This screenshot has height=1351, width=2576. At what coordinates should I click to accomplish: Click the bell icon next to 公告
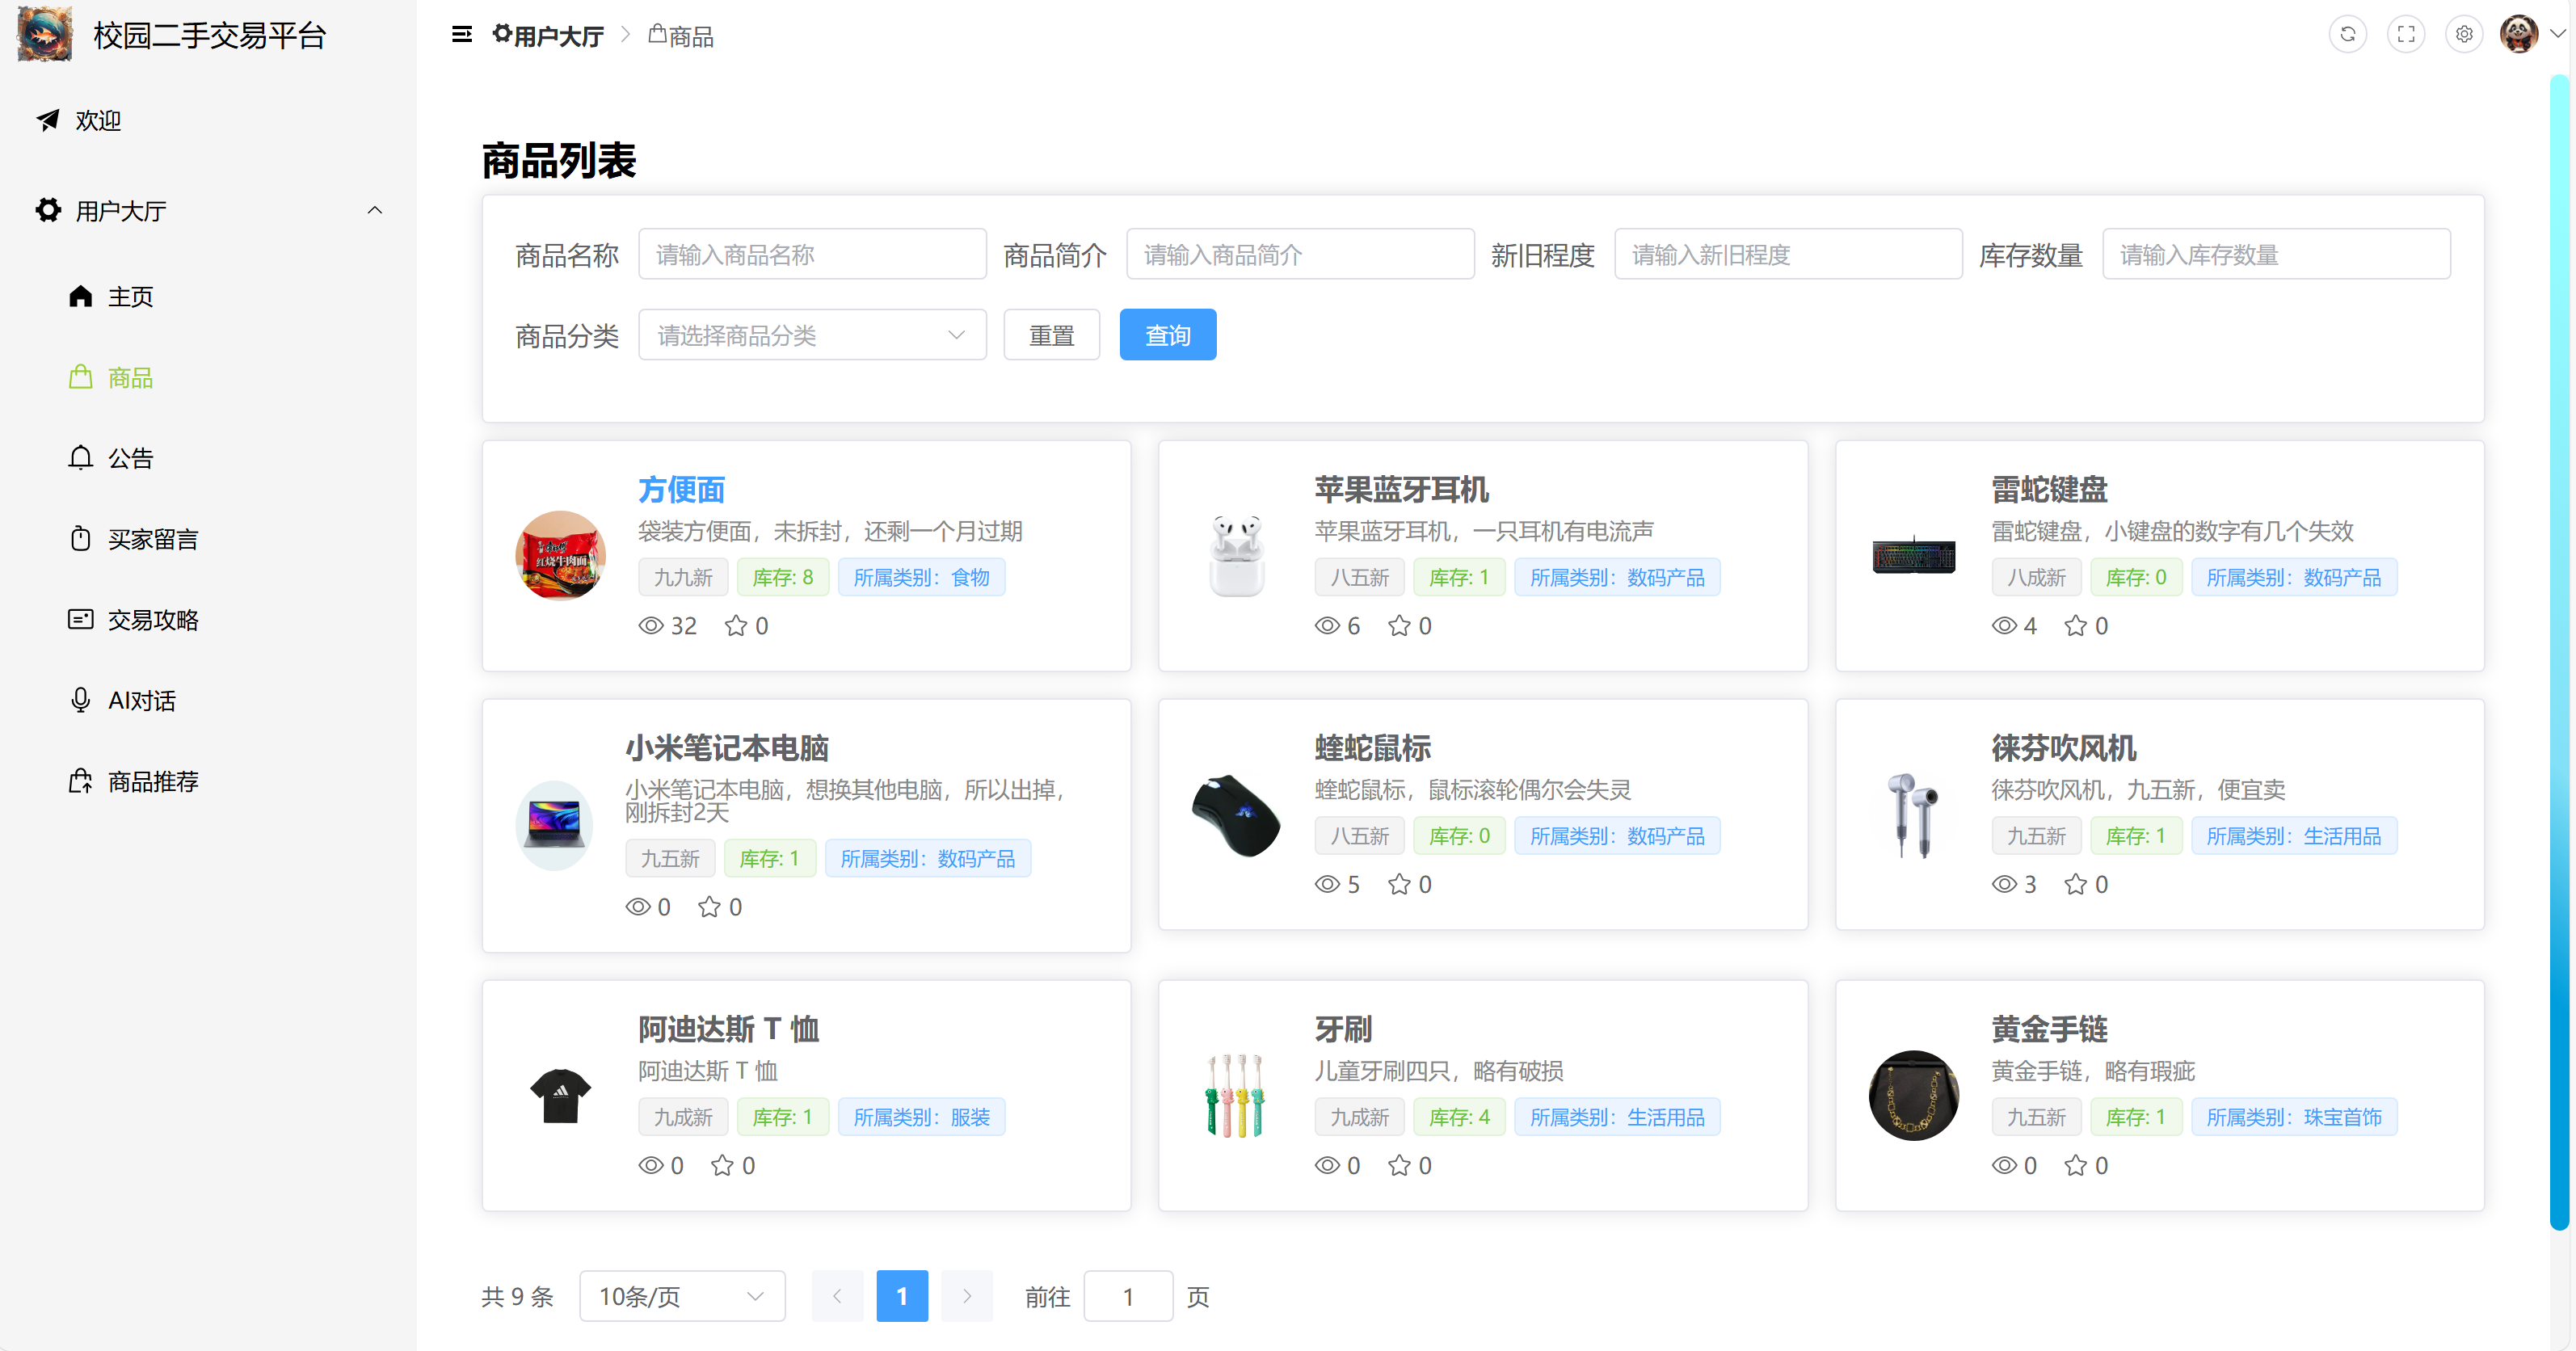coord(80,458)
